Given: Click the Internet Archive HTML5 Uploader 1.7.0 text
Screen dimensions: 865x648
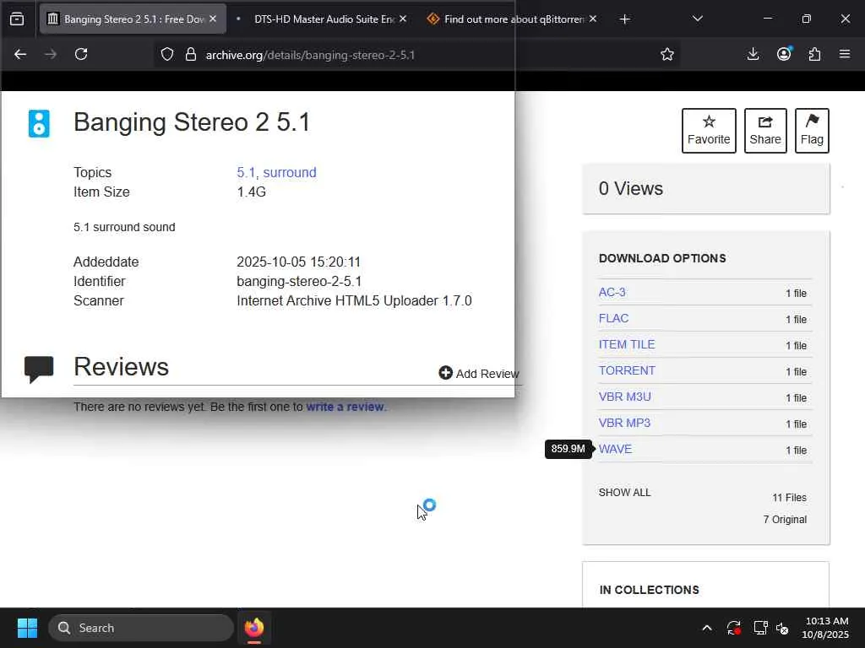Looking at the screenshot, I should point(354,301).
